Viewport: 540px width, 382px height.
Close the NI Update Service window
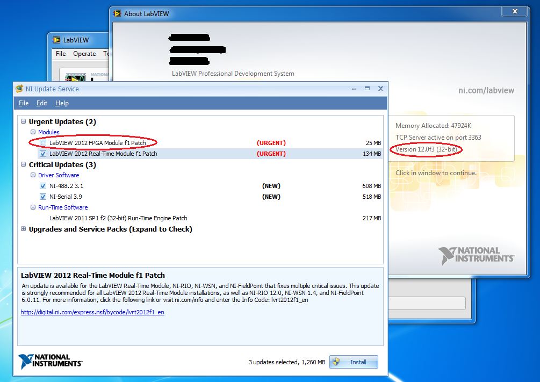tap(380, 89)
